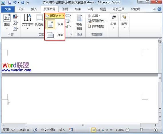Switch to Full Screen Reading view
Image resolution: width=163 pixels, height=134 pixels.
(98, 130)
